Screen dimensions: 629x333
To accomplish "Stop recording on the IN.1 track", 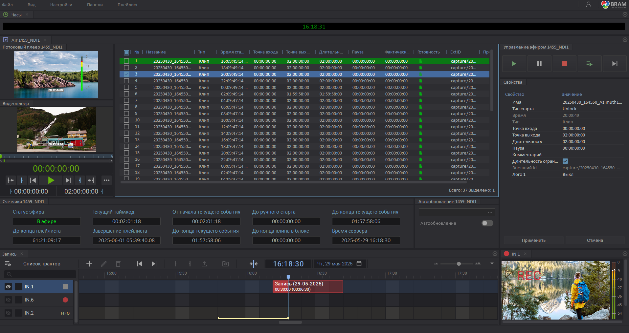I will (x=65, y=287).
